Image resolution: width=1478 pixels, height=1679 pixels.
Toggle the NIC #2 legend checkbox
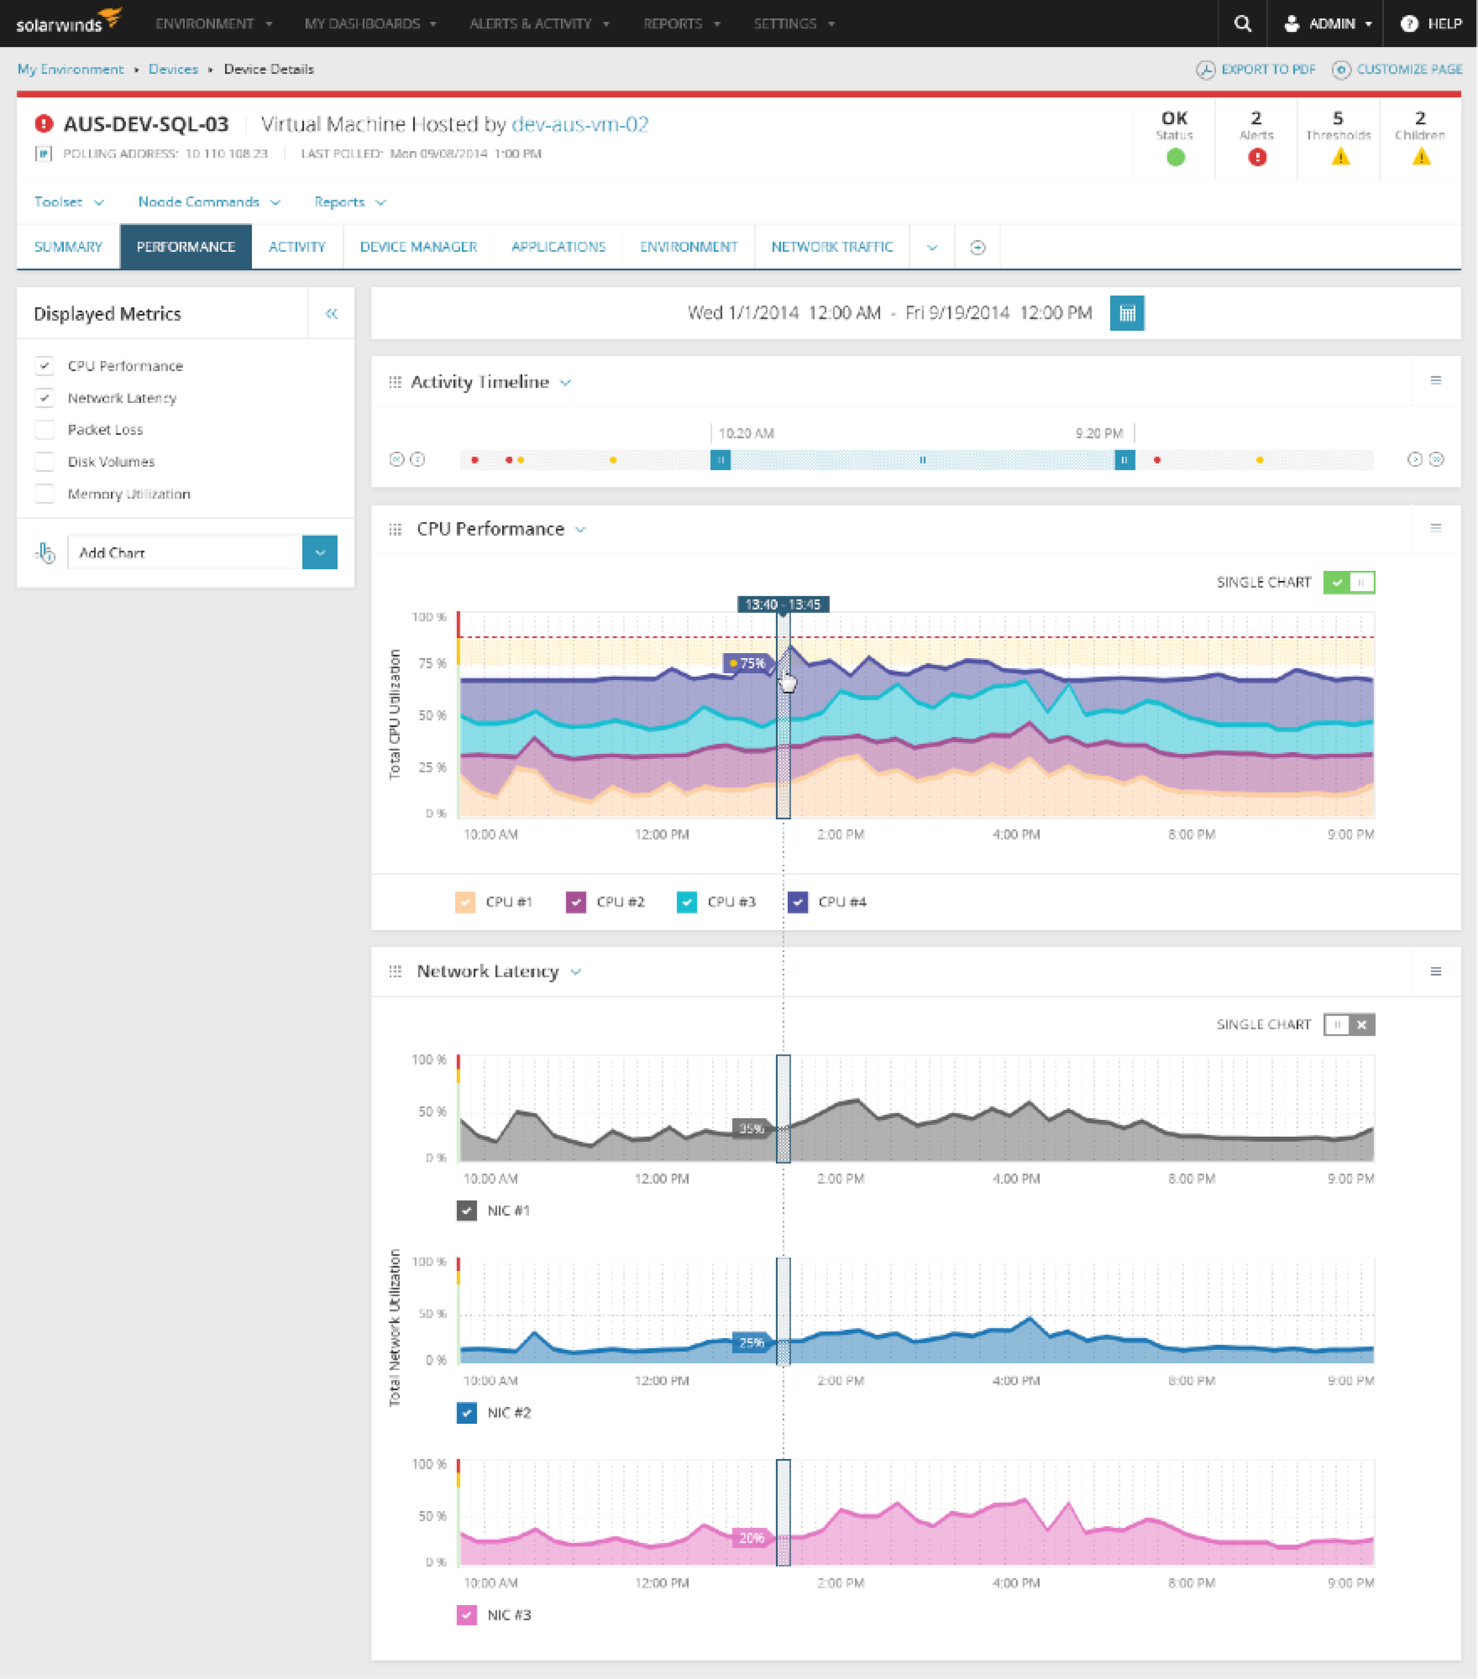click(x=466, y=1413)
